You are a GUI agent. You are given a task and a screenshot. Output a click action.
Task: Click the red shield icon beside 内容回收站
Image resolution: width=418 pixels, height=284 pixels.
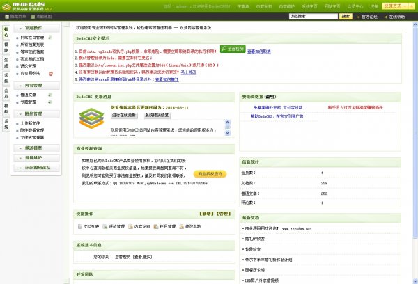(x=51, y=74)
